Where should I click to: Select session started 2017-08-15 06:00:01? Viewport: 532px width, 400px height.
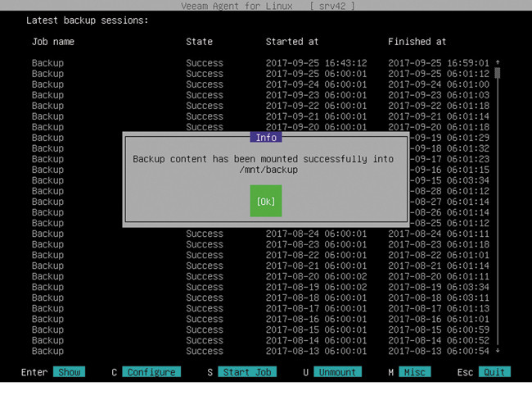[x=260, y=330]
